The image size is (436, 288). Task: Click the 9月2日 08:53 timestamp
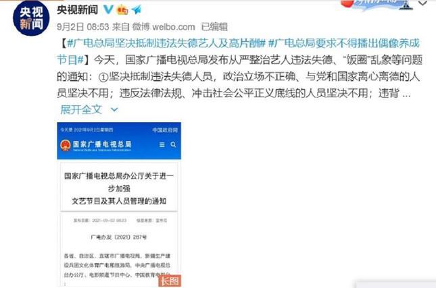83,27
